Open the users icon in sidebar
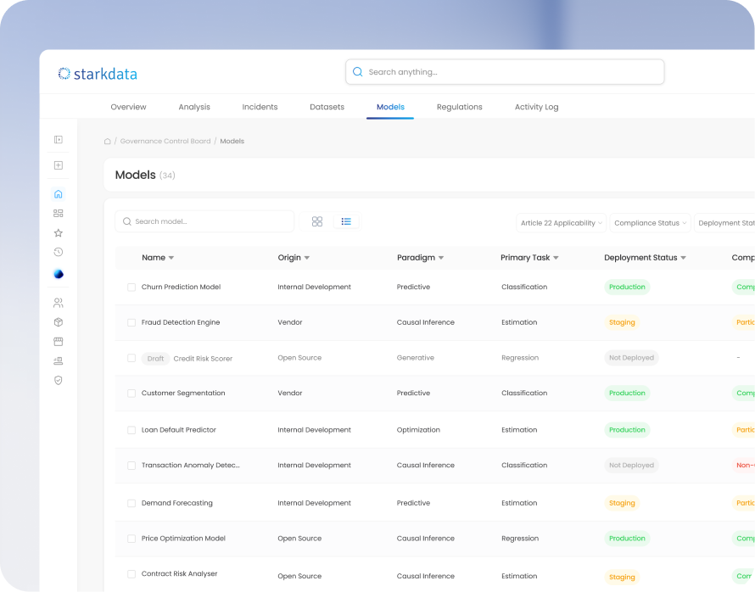 [59, 303]
